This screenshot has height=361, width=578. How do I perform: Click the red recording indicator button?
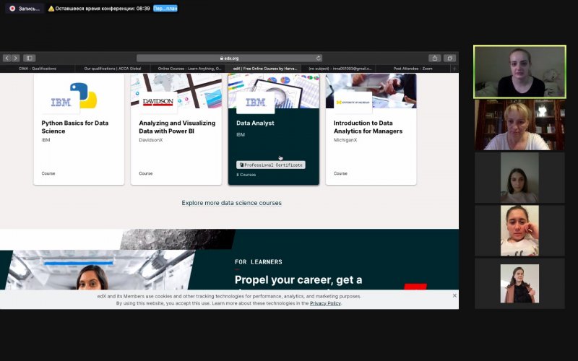click(12, 9)
